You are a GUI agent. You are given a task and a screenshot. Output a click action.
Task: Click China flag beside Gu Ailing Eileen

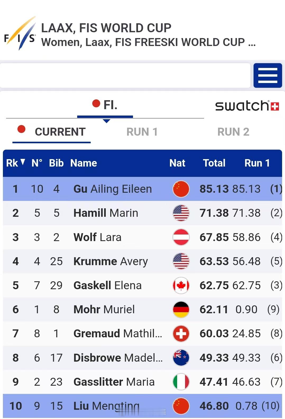point(181,189)
